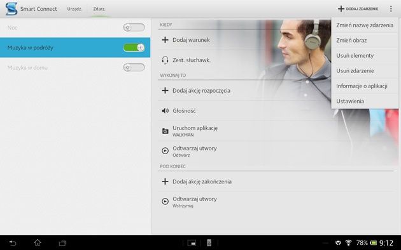Go to the Android home screen
This screenshot has width=401, height=250.
tap(38, 242)
